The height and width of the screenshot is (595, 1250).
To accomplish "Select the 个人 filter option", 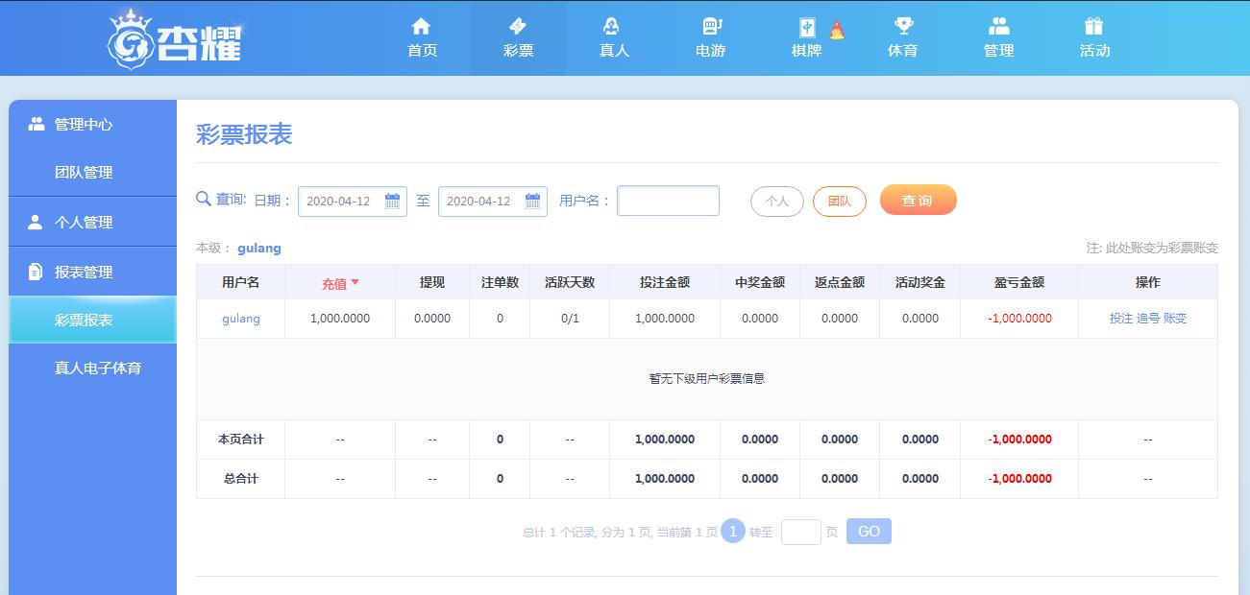I will [x=776, y=202].
